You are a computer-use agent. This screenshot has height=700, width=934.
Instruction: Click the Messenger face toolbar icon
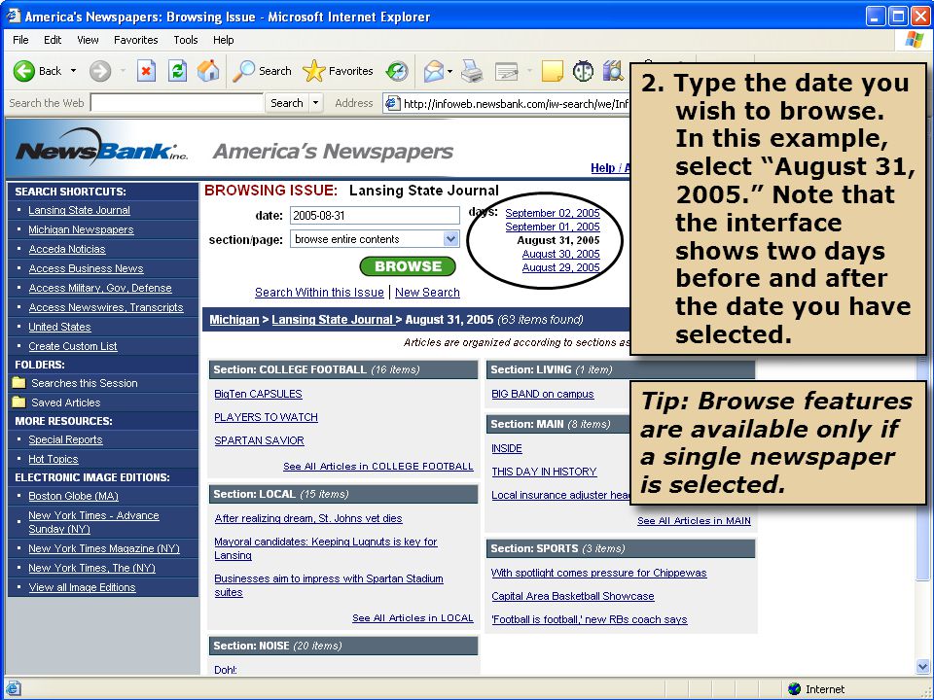(583, 71)
